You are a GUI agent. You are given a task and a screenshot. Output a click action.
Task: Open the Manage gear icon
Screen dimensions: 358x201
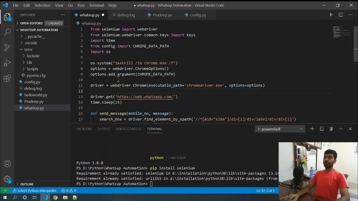point(7,179)
